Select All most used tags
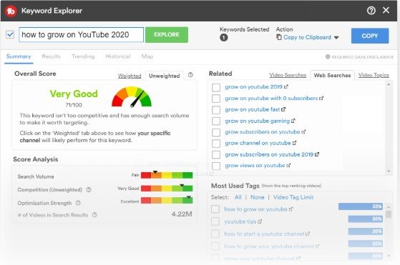The height and width of the screenshot is (265, 400). [x=238, y=197]
